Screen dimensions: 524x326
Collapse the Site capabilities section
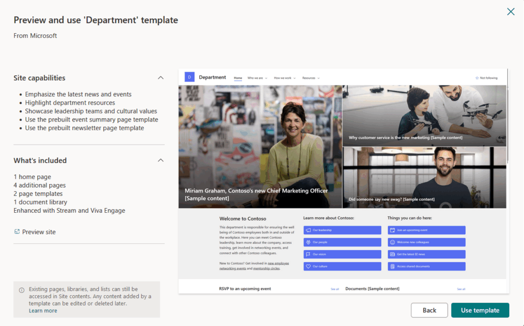coord(161,77)
